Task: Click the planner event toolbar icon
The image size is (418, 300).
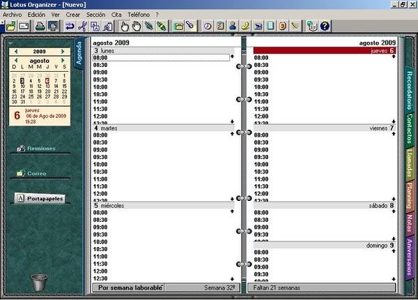Action: pyautogui.click(x=258, y=26)
